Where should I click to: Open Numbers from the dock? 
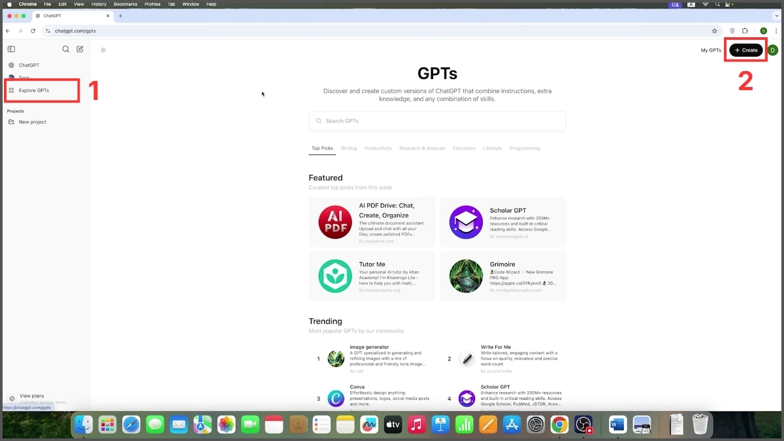[x=464, y=425]
